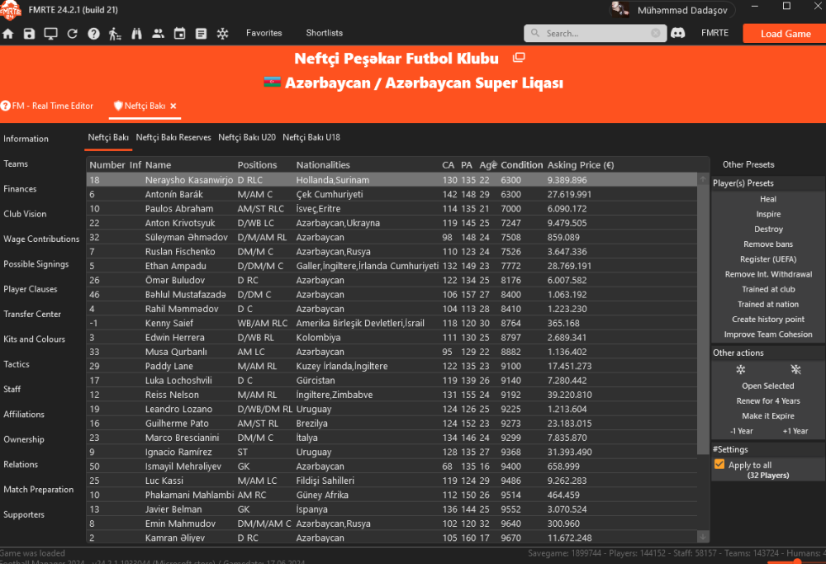Click Register (UEFA) preset
826x564 pixels.
click(x=768, y=259)
